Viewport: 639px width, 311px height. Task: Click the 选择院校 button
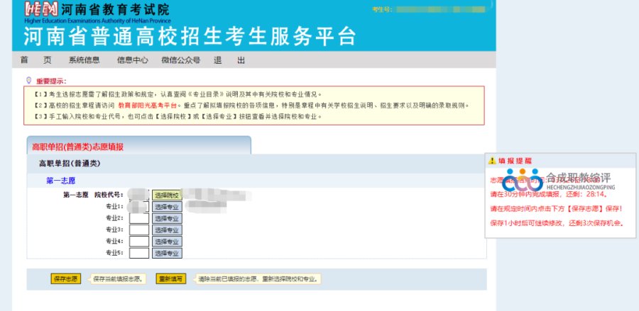click(167, 195)
